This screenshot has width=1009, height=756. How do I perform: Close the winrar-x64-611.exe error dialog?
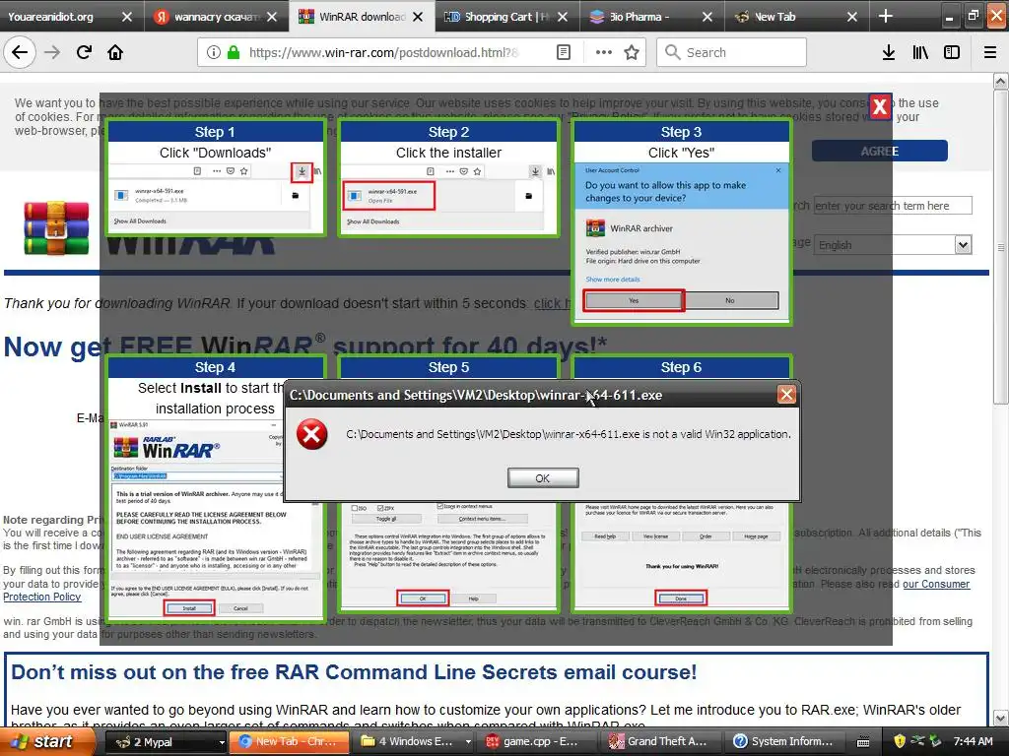[x=786, y=394]
